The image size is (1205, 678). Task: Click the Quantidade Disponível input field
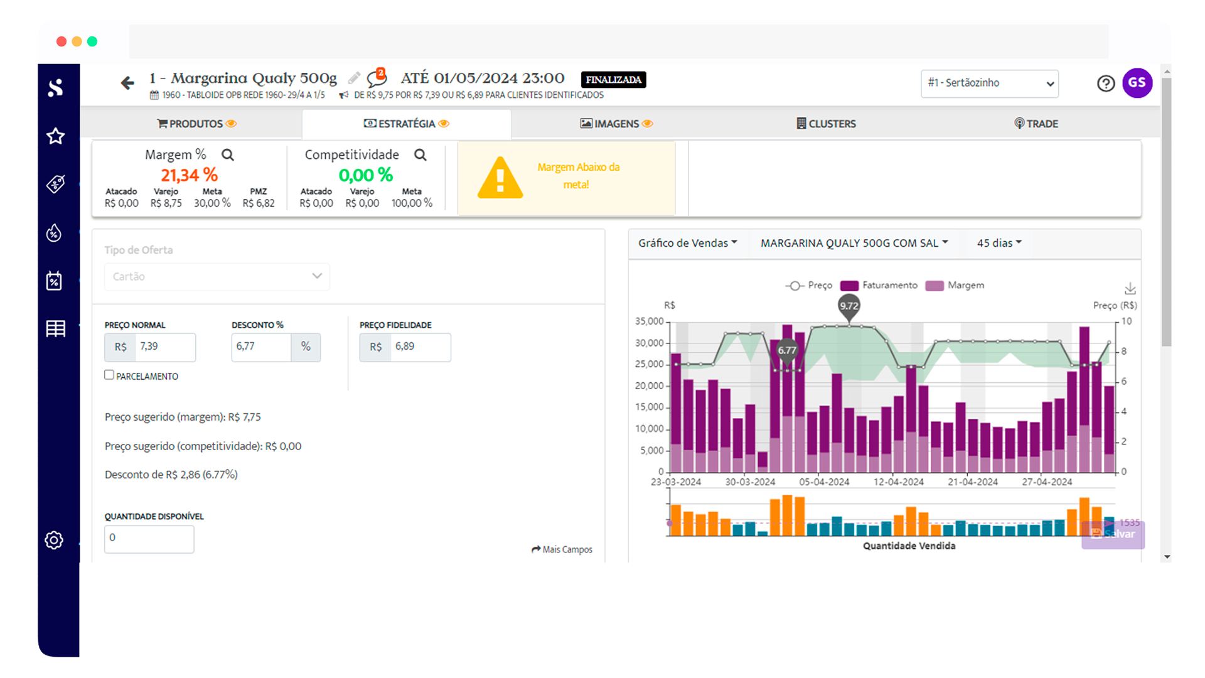pyautogui.click(x=149, y=538)
